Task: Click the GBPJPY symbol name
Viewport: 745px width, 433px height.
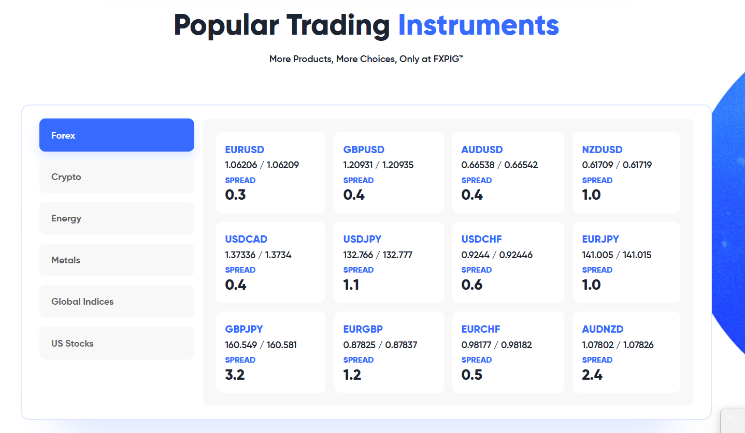Action: [x=244, y=329]
